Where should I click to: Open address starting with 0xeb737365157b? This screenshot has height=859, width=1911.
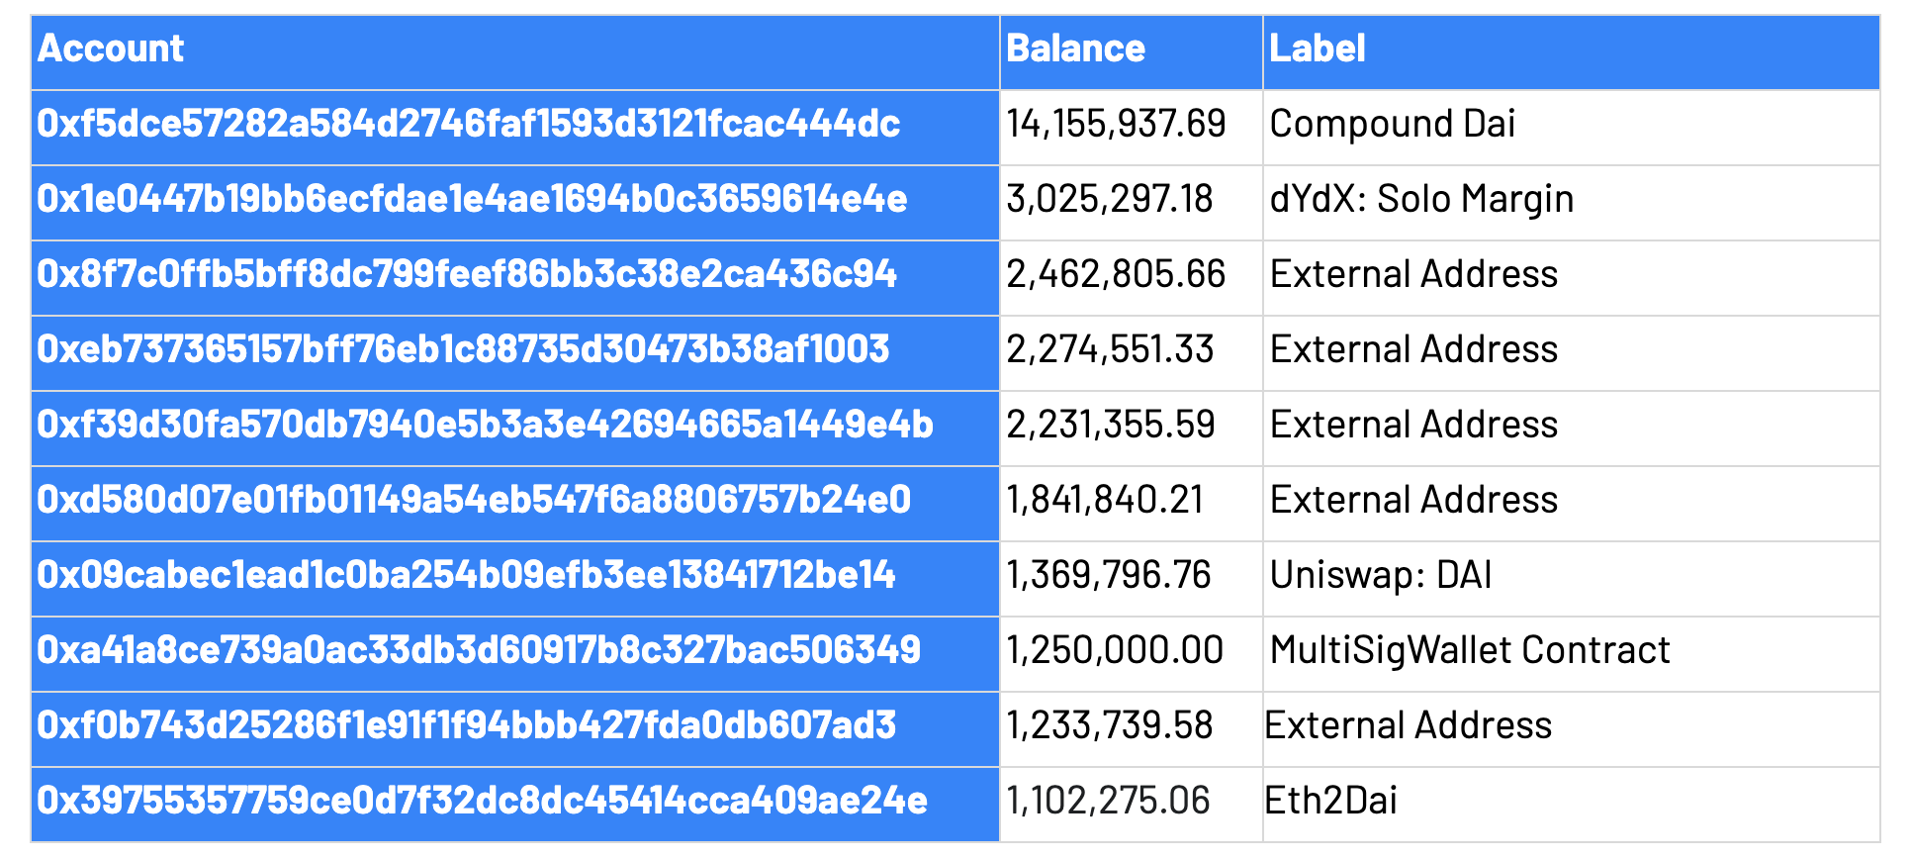click(x=463, y=349)
